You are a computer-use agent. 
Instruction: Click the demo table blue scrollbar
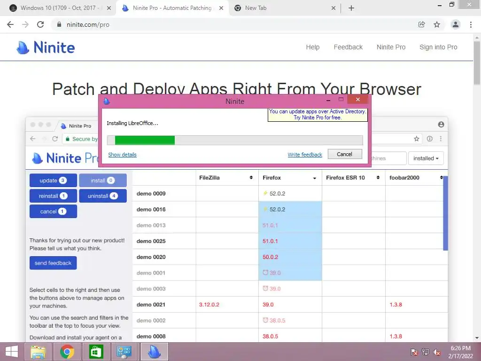point(445,213)
